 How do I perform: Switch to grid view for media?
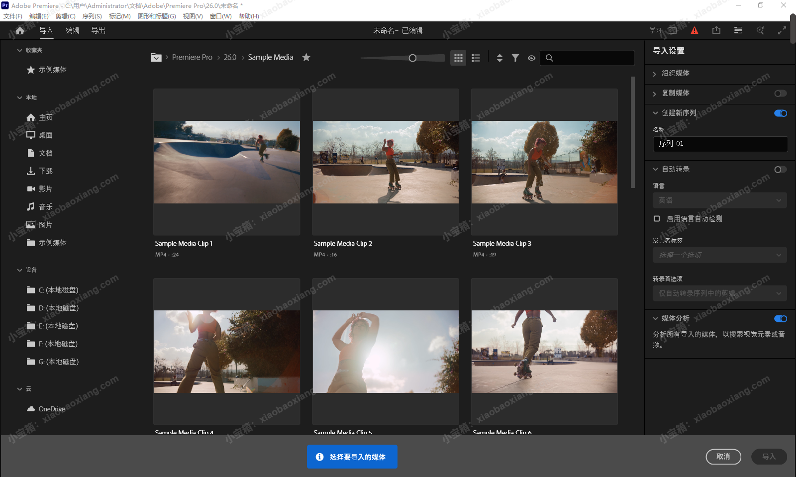click(x=458, y=58)
